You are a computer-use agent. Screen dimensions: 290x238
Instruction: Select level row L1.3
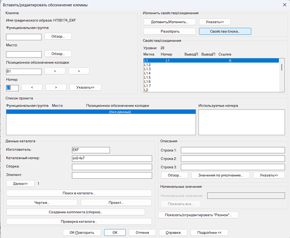click(x=211, y=69)
